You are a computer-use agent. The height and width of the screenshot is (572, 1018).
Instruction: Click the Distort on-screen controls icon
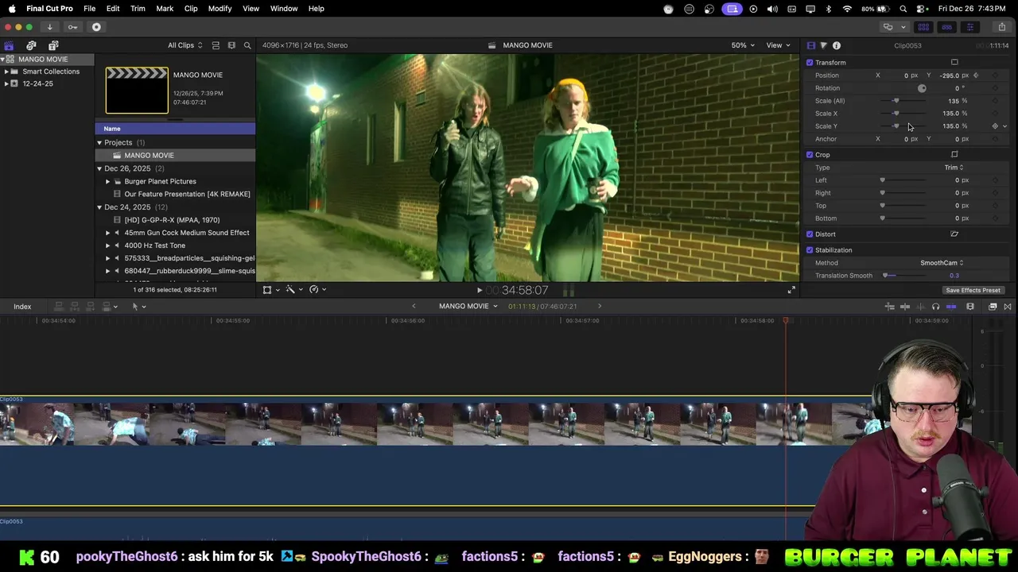954,234
